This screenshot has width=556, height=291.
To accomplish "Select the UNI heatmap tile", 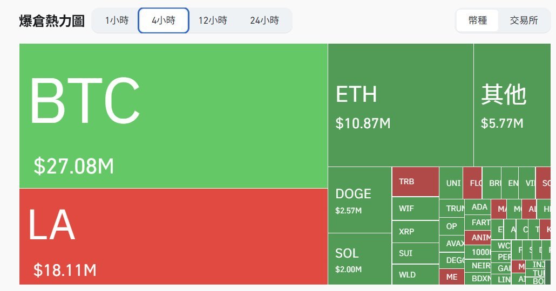I will 451,183.
